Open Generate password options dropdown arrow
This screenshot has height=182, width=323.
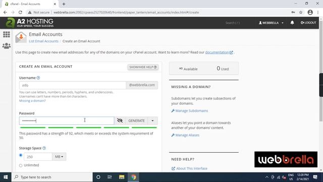(152, 120)
